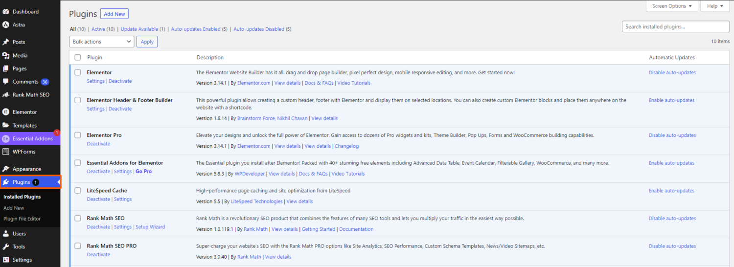Click the Settings sidebar icon
The width and height of the screenshot is (734, 267).
[x=6, y=260]
